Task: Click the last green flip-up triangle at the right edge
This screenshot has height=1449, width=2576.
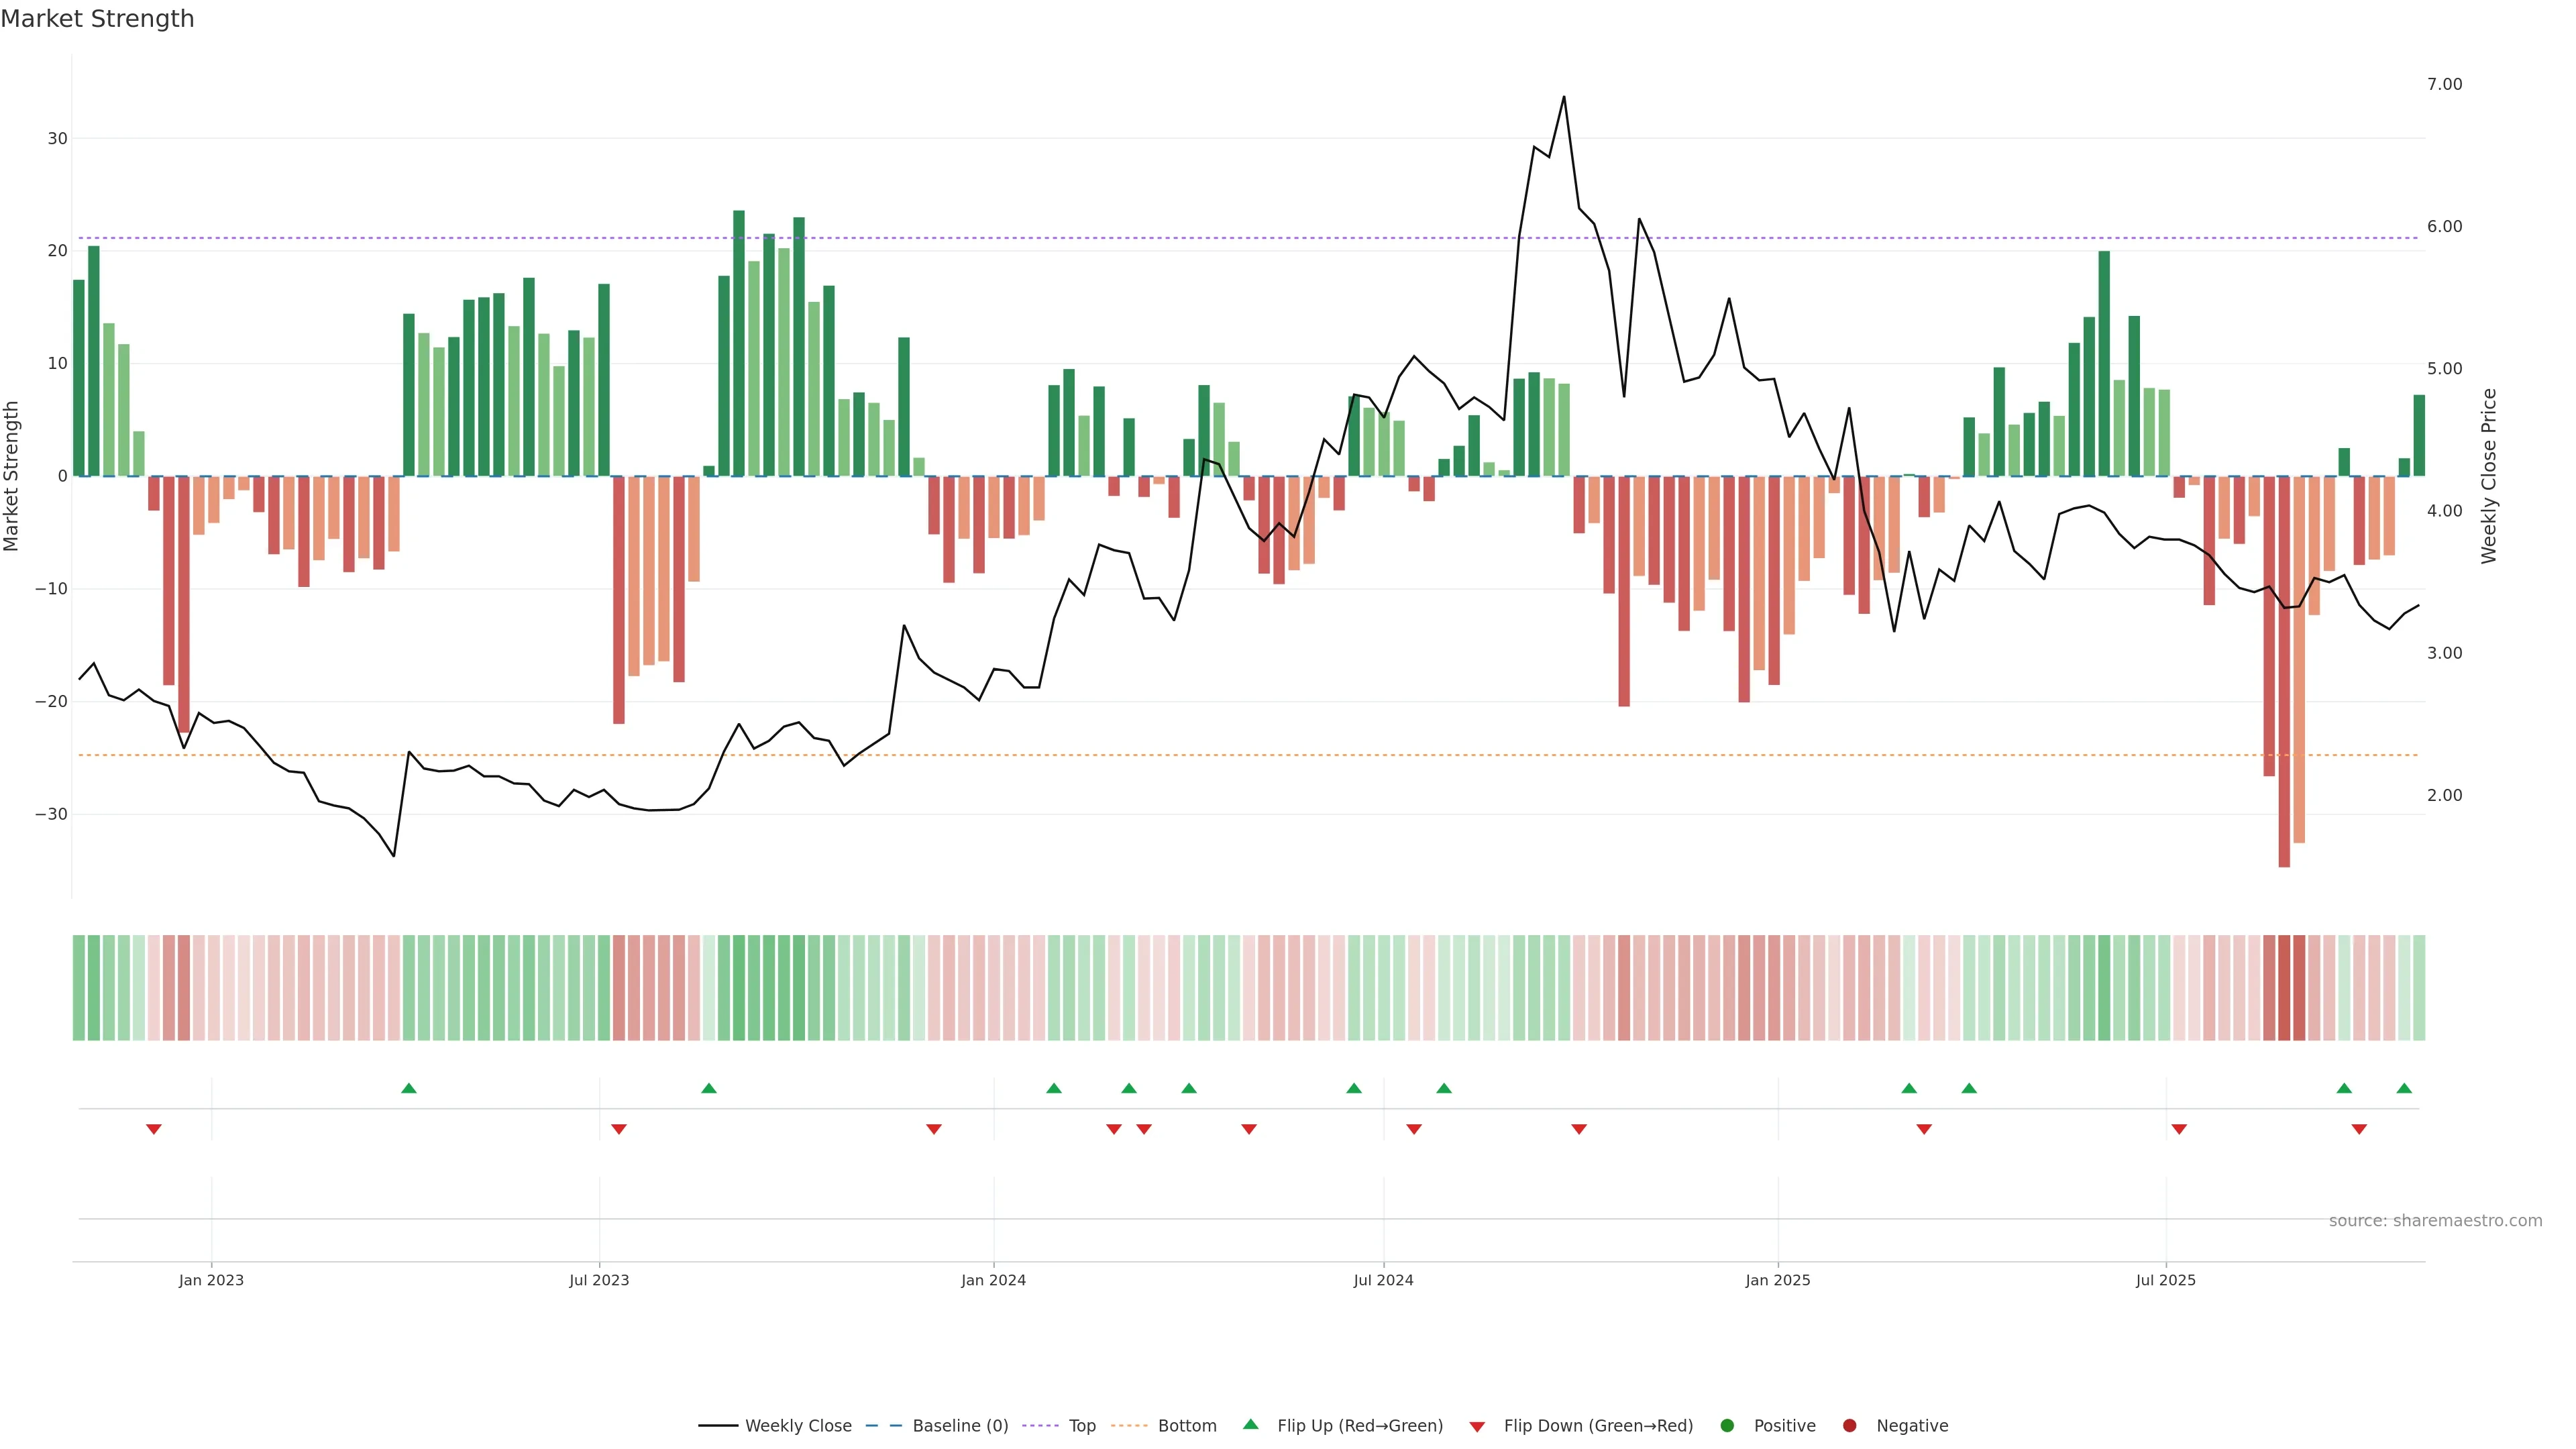Action: [x=2404, y=1088]
